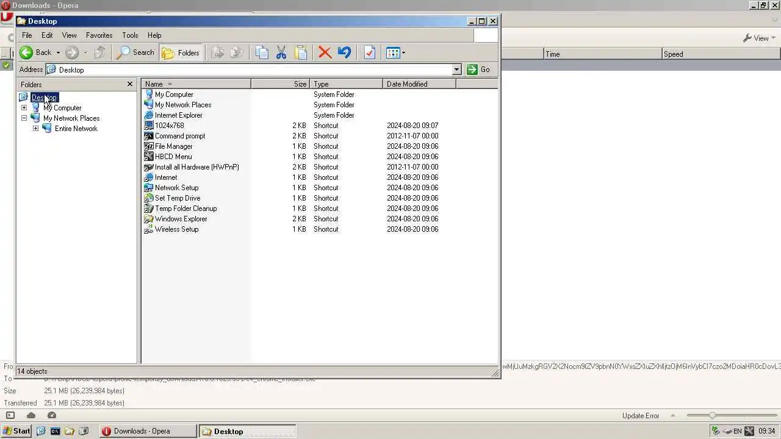Select the File Manager shortcut icon
This screenshot has width=781, height=439.
click(x=148, y=146)
